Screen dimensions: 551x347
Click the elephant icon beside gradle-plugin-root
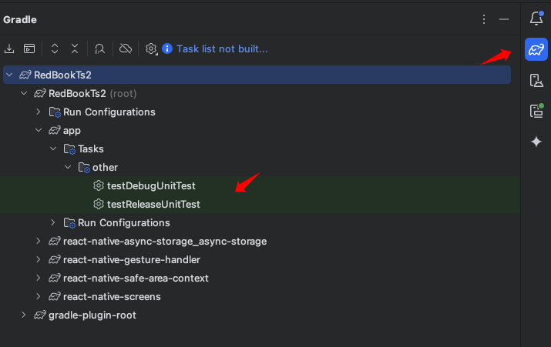(40, 315)
